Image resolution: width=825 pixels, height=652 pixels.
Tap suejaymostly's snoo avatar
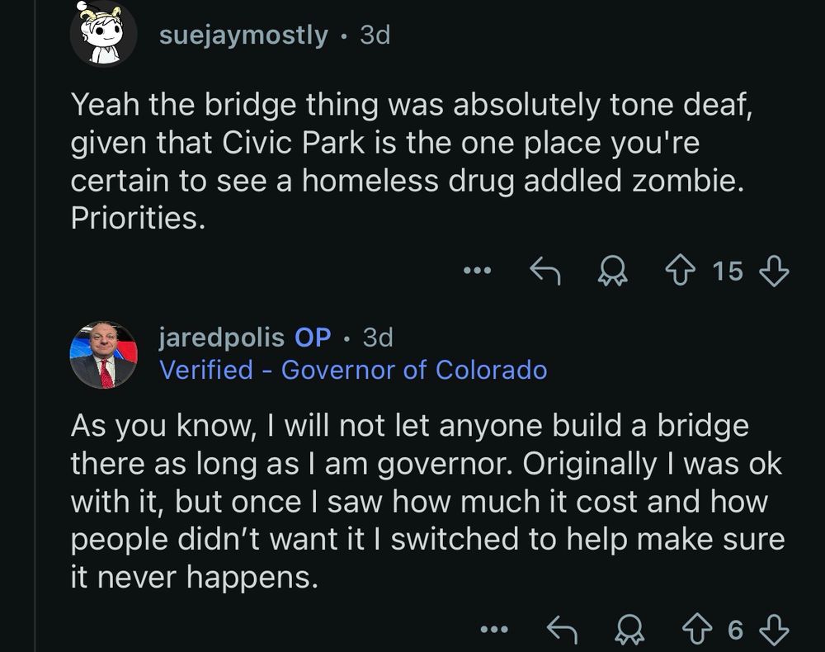[103, 33]
